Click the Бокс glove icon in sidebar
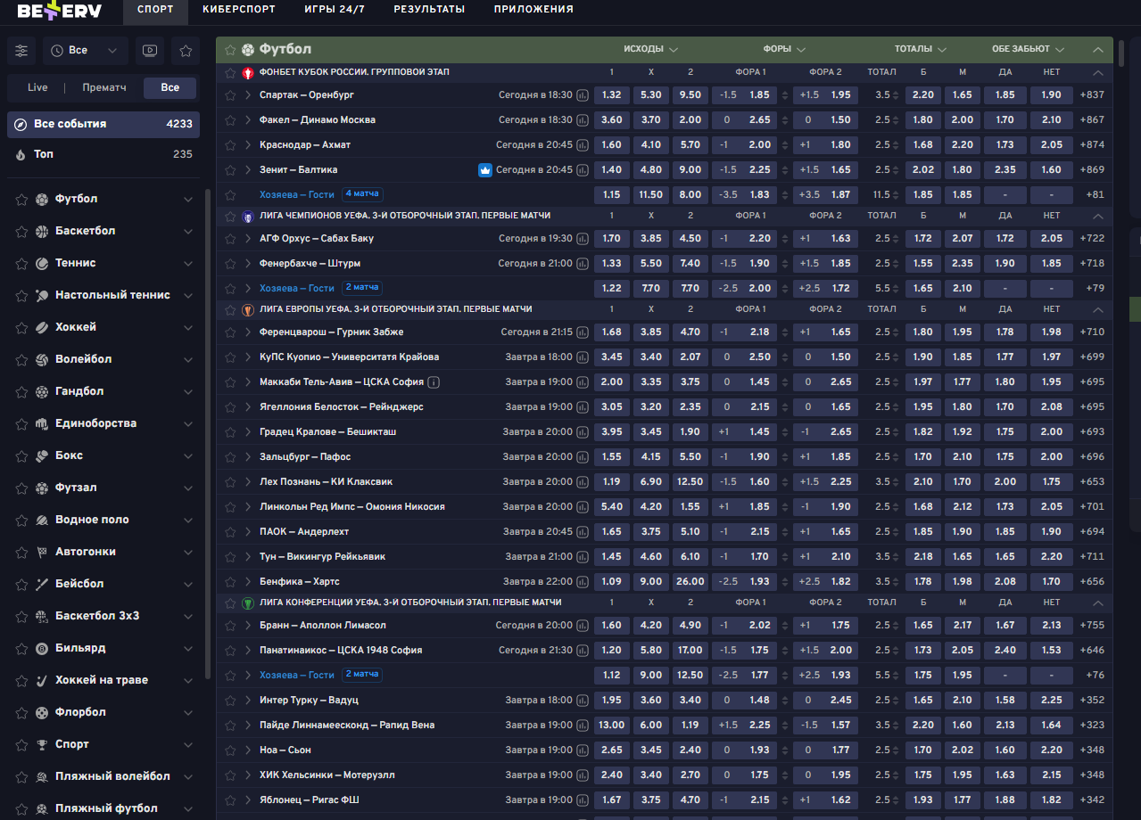 click(42, 455)
